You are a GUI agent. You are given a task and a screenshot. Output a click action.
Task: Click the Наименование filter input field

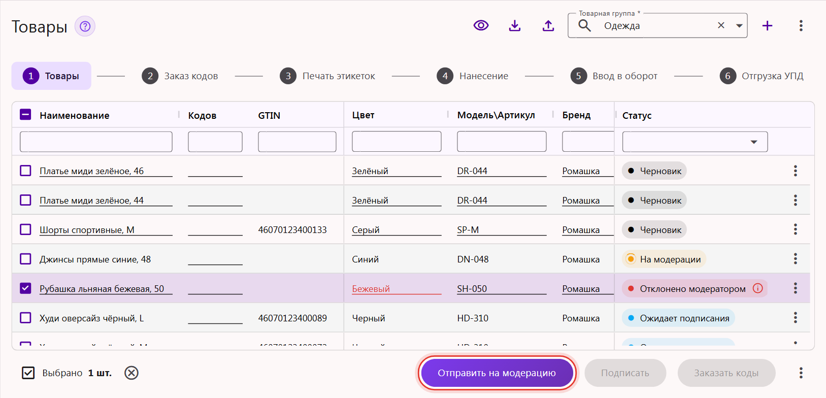(x=96, y=142)
